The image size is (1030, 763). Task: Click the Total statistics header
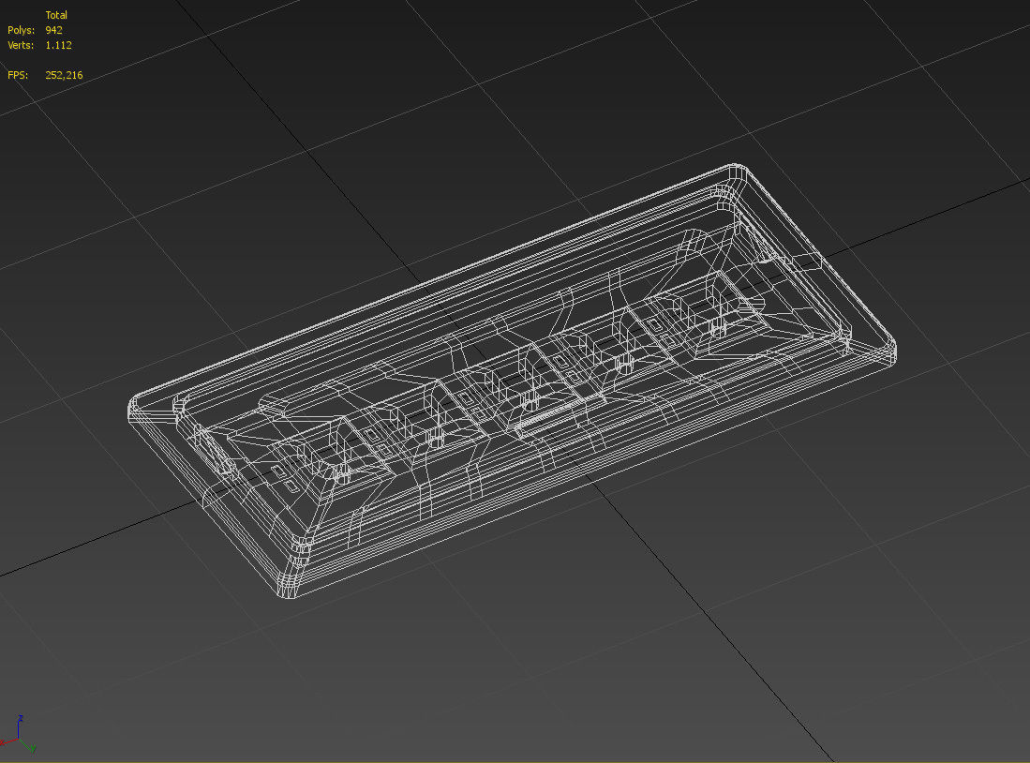click(56, 15)
